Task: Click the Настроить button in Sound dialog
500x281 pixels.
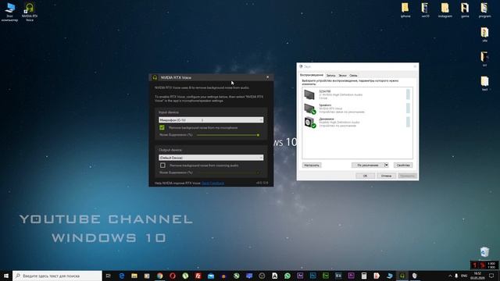Action: click(312, 165)
